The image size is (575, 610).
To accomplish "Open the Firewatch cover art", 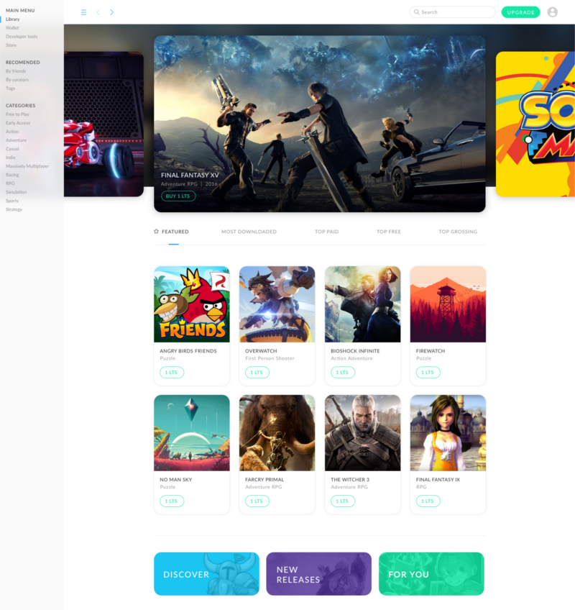I will coord(448,304).
